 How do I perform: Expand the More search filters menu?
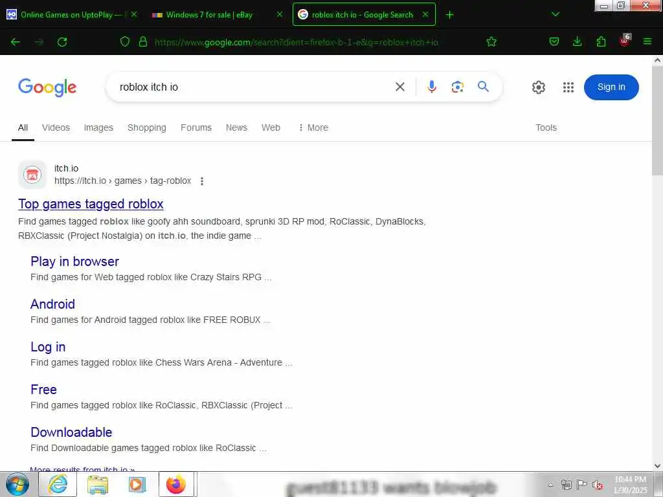coord(313,127)
